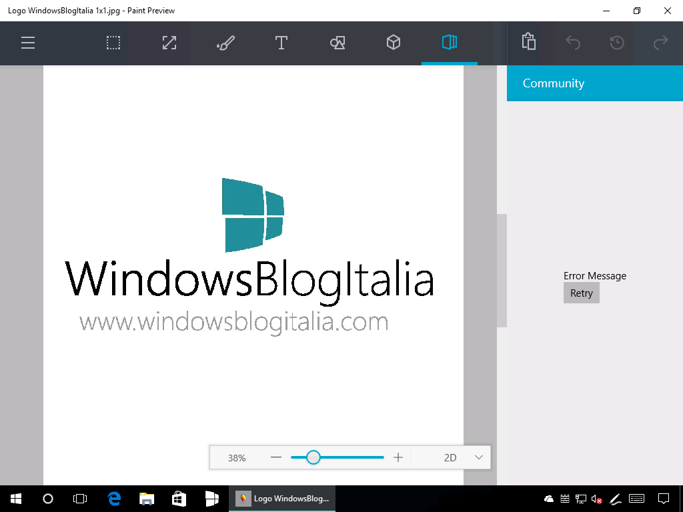Open the pinned white Windows-logo taskbar app
The image size is (683, 512).
click(211, 499)
